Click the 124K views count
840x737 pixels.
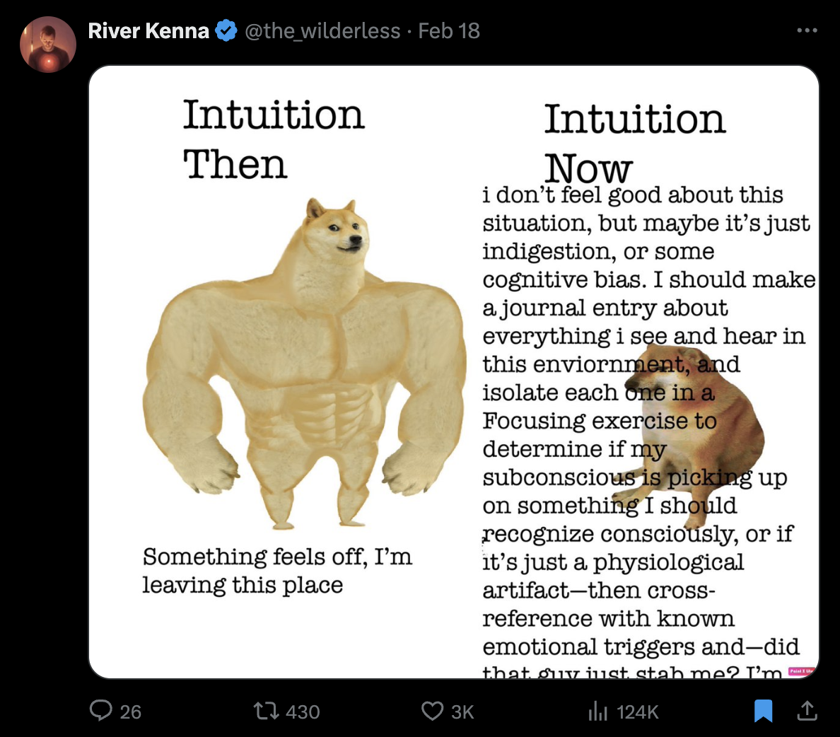coord(638,712)
